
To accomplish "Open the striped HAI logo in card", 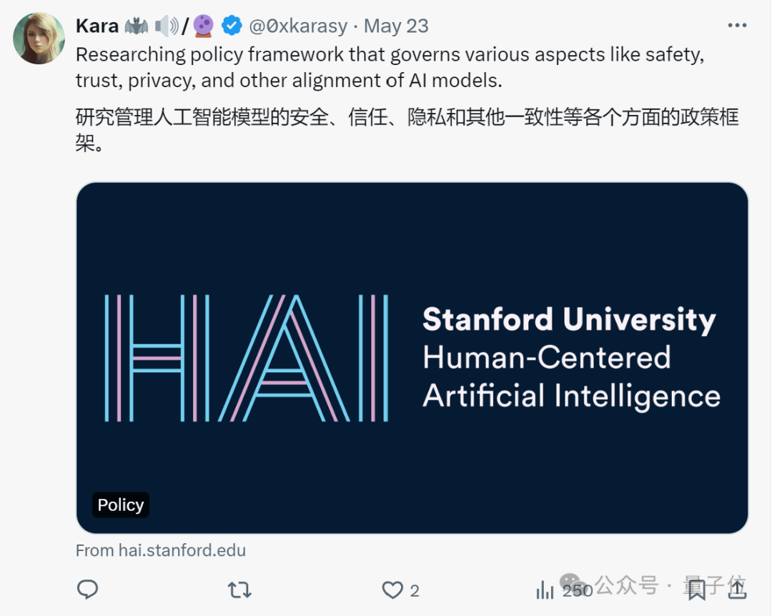I will click(x=247, y=357).
